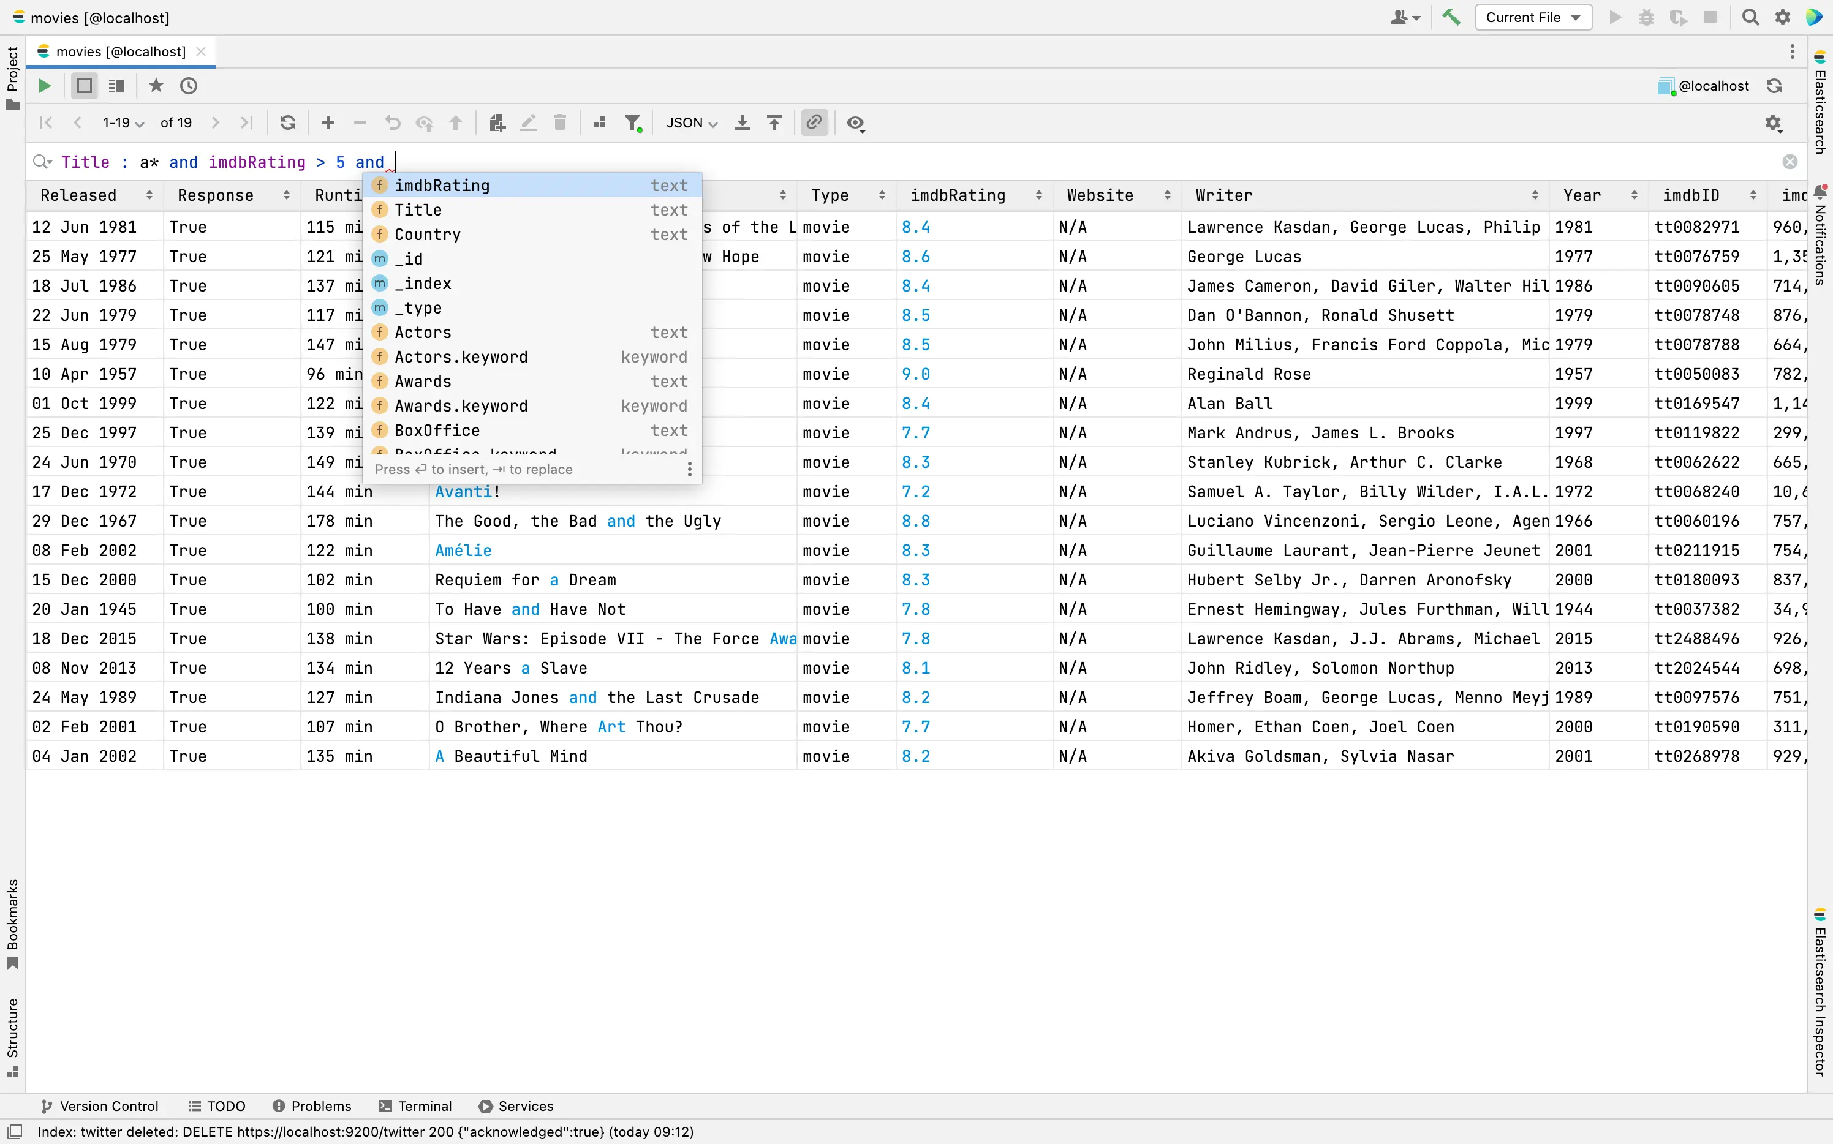This screenshot has height=1144, width=1833.
Task: Clear the filter query with the X icon
Action: coord(1789,162)
